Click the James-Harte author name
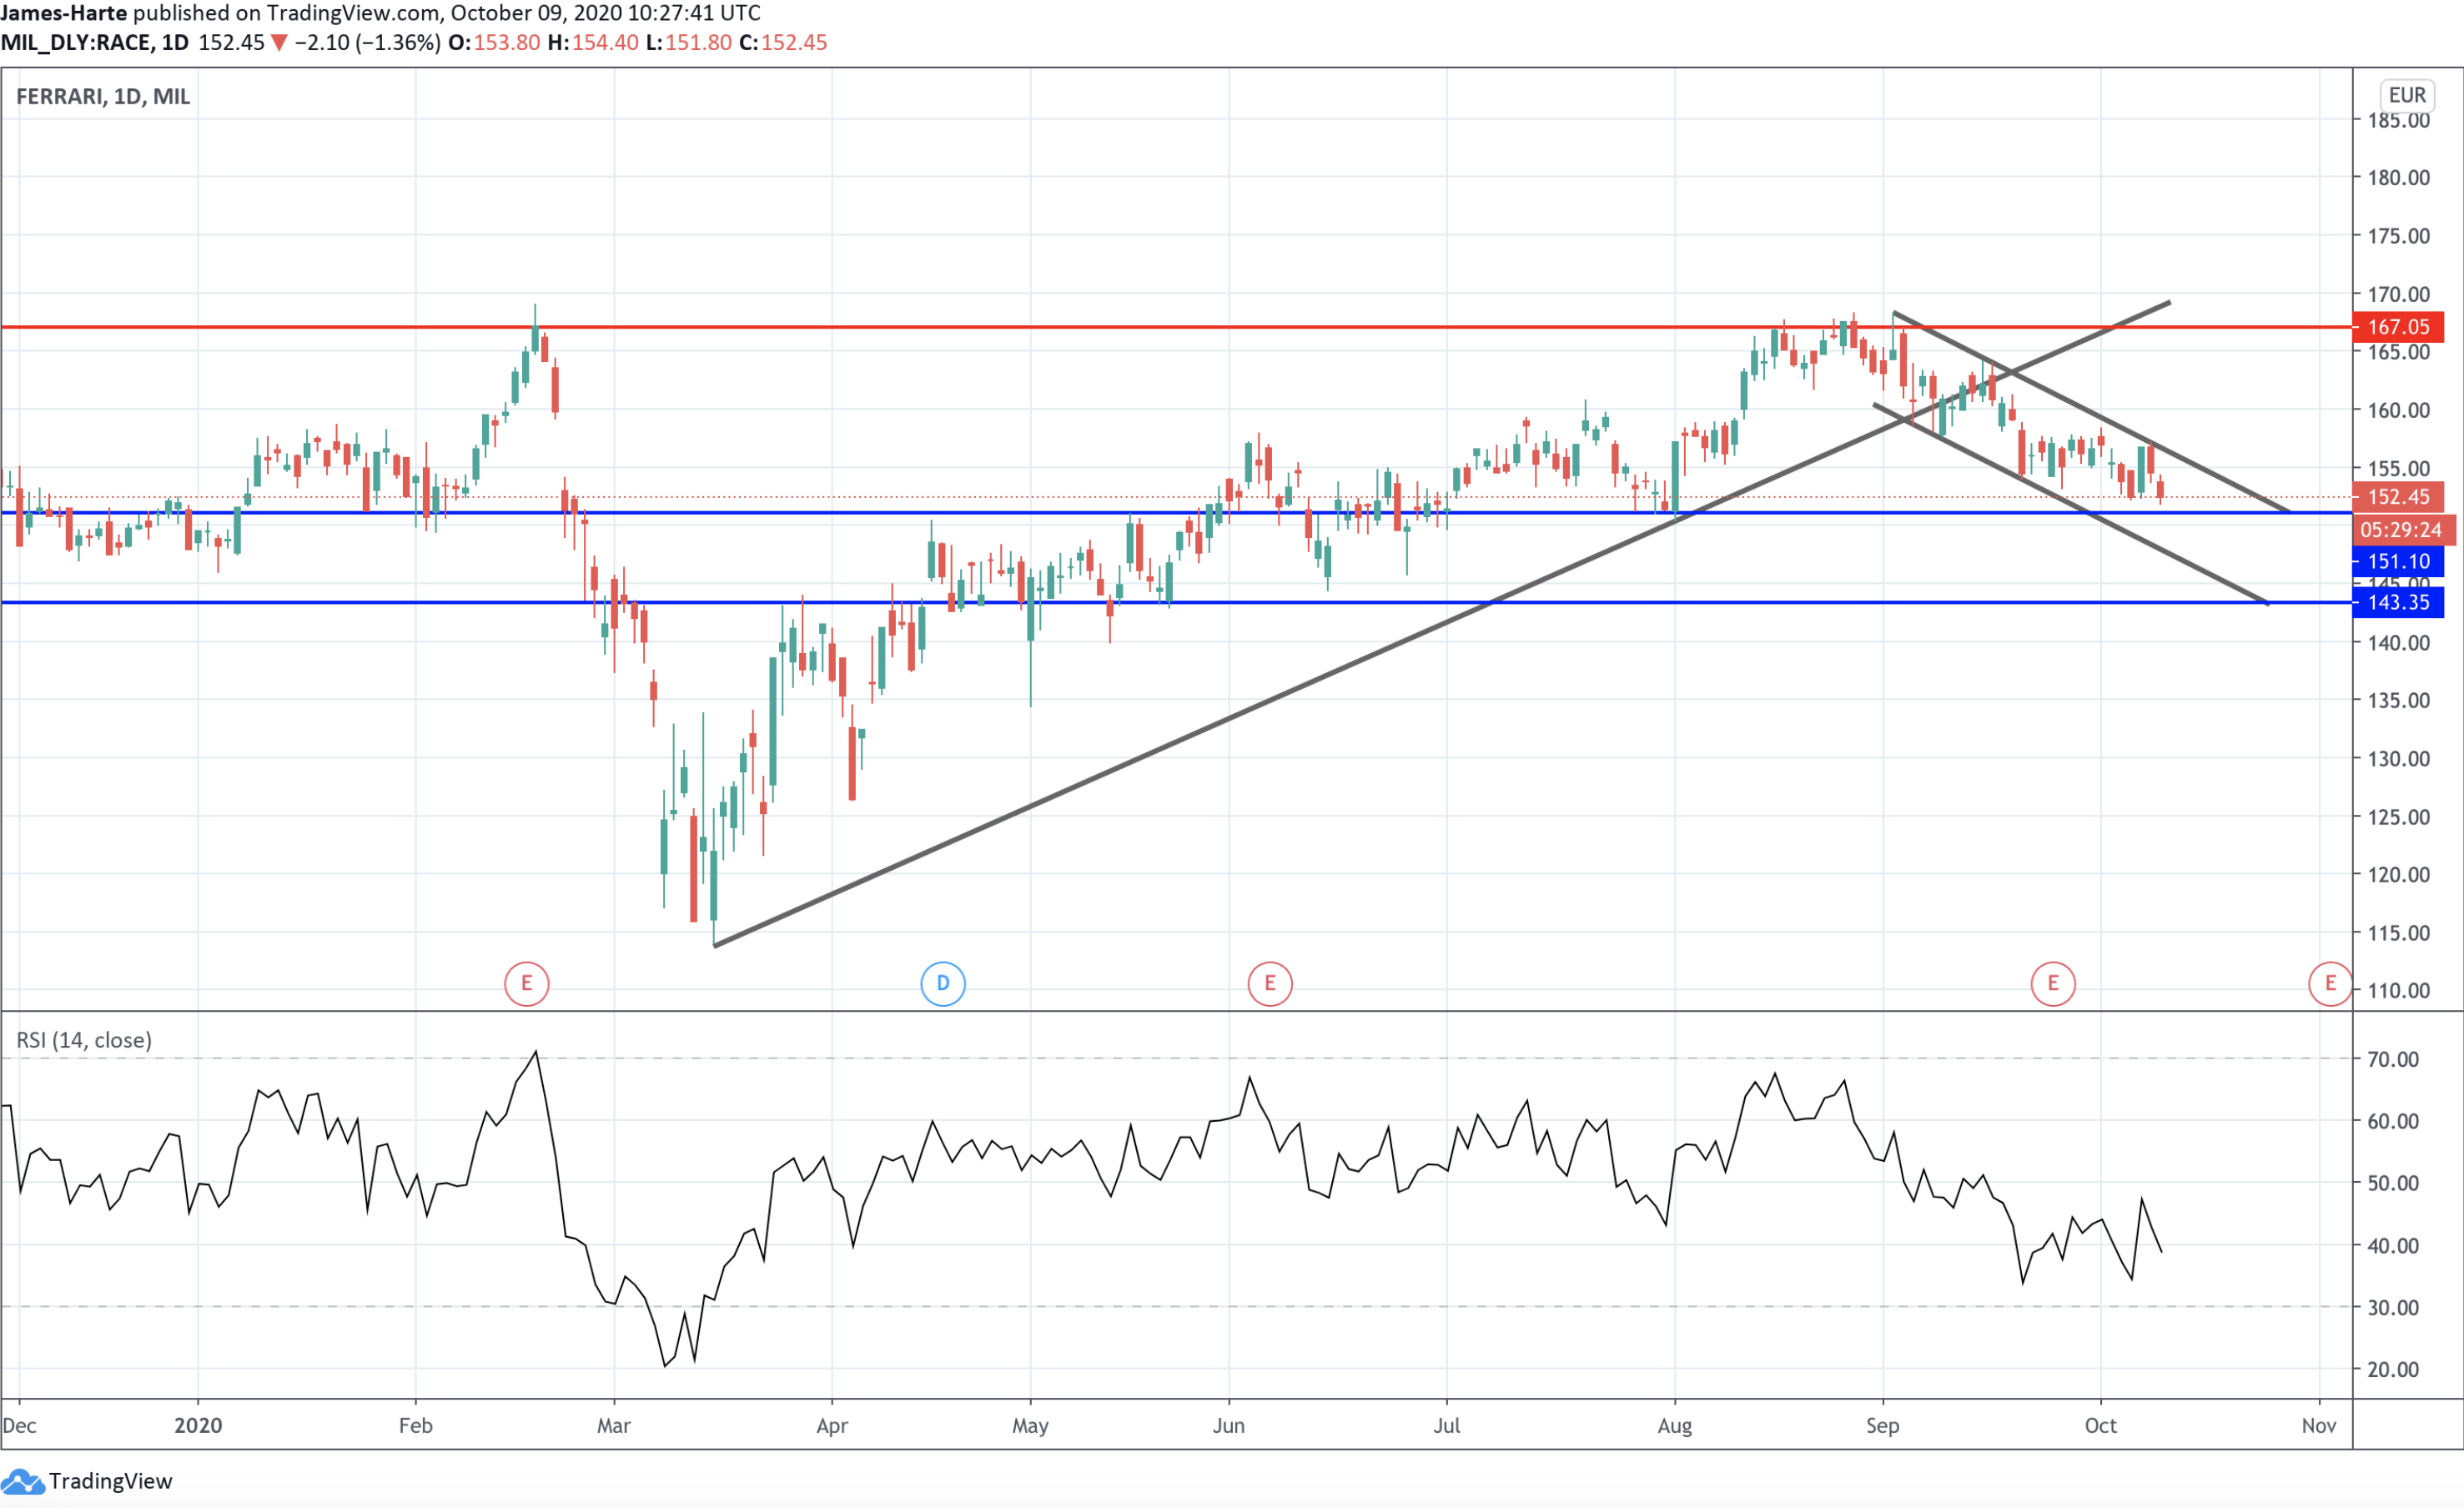Screen dimensions: 2464x1508 tap(64, 13)
